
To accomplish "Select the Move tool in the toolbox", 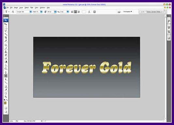I will click(x=6, y=24).
